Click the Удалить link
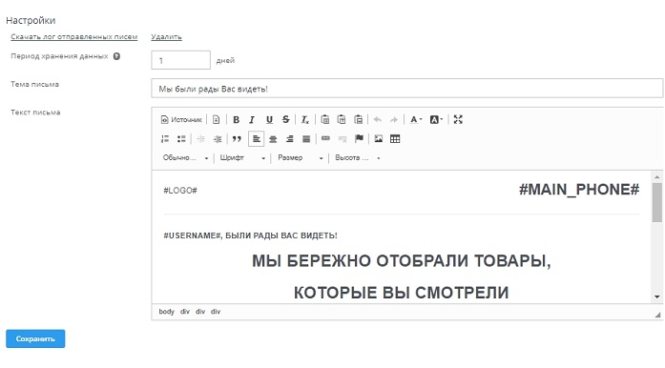 [x=166, y=37]
